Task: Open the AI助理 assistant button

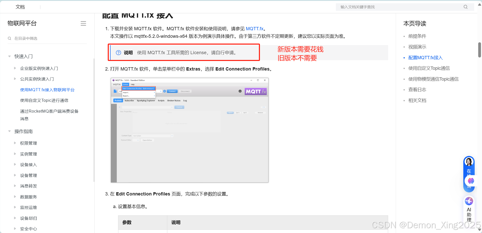Action: [x=469, y=210]
